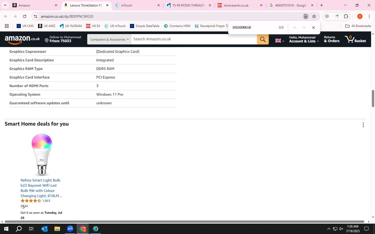375x234 pixels.
Task: Open the Extensions puzzle icon
Action: coord(346,16)
